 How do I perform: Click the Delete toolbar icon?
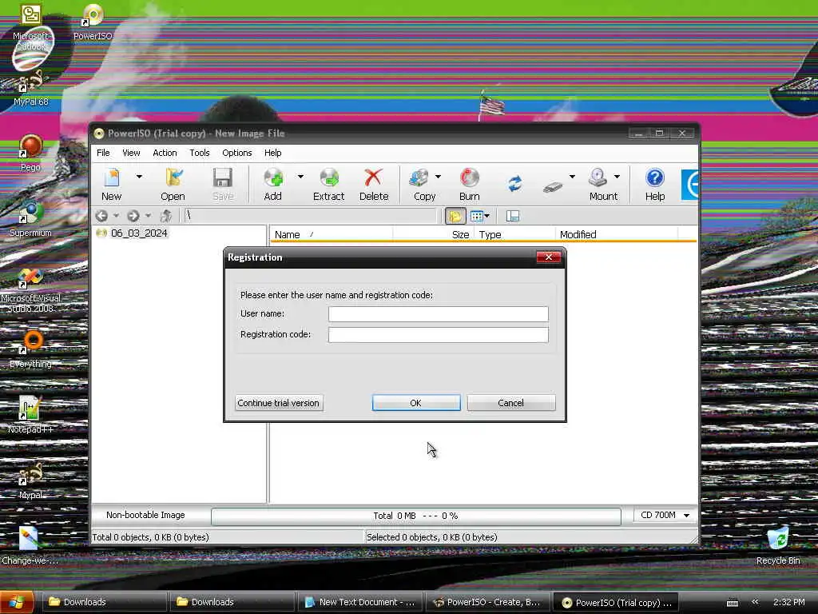[374, 185]
